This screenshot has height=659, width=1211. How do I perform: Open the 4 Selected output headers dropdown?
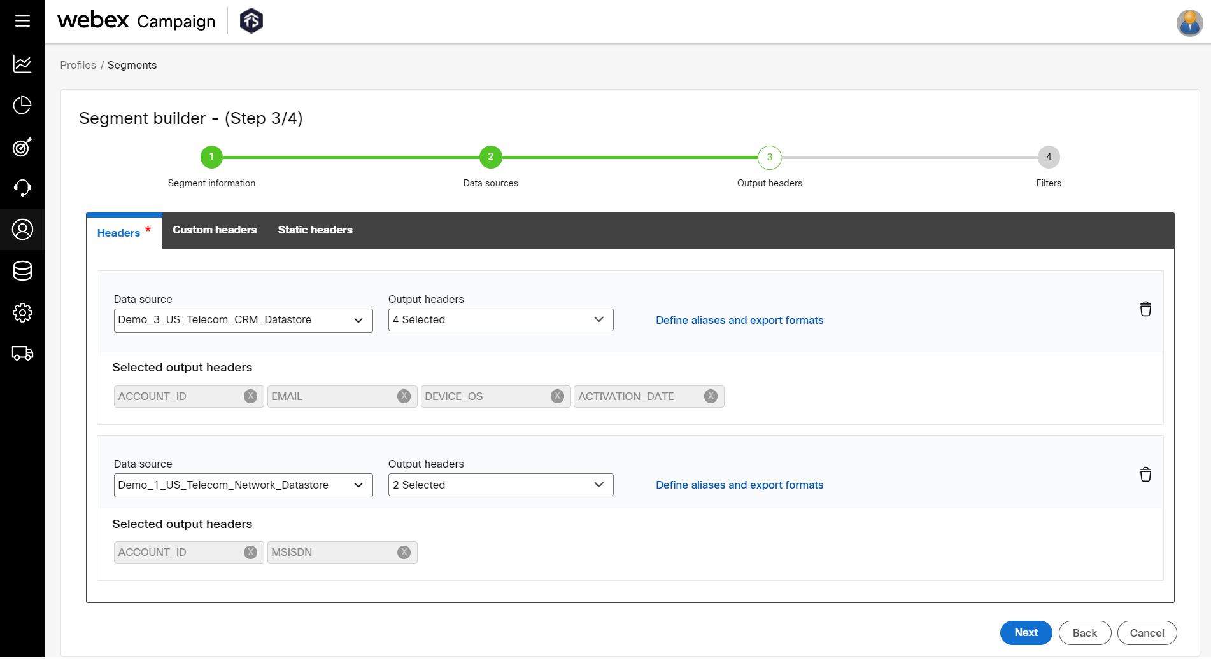pos(500,319)
